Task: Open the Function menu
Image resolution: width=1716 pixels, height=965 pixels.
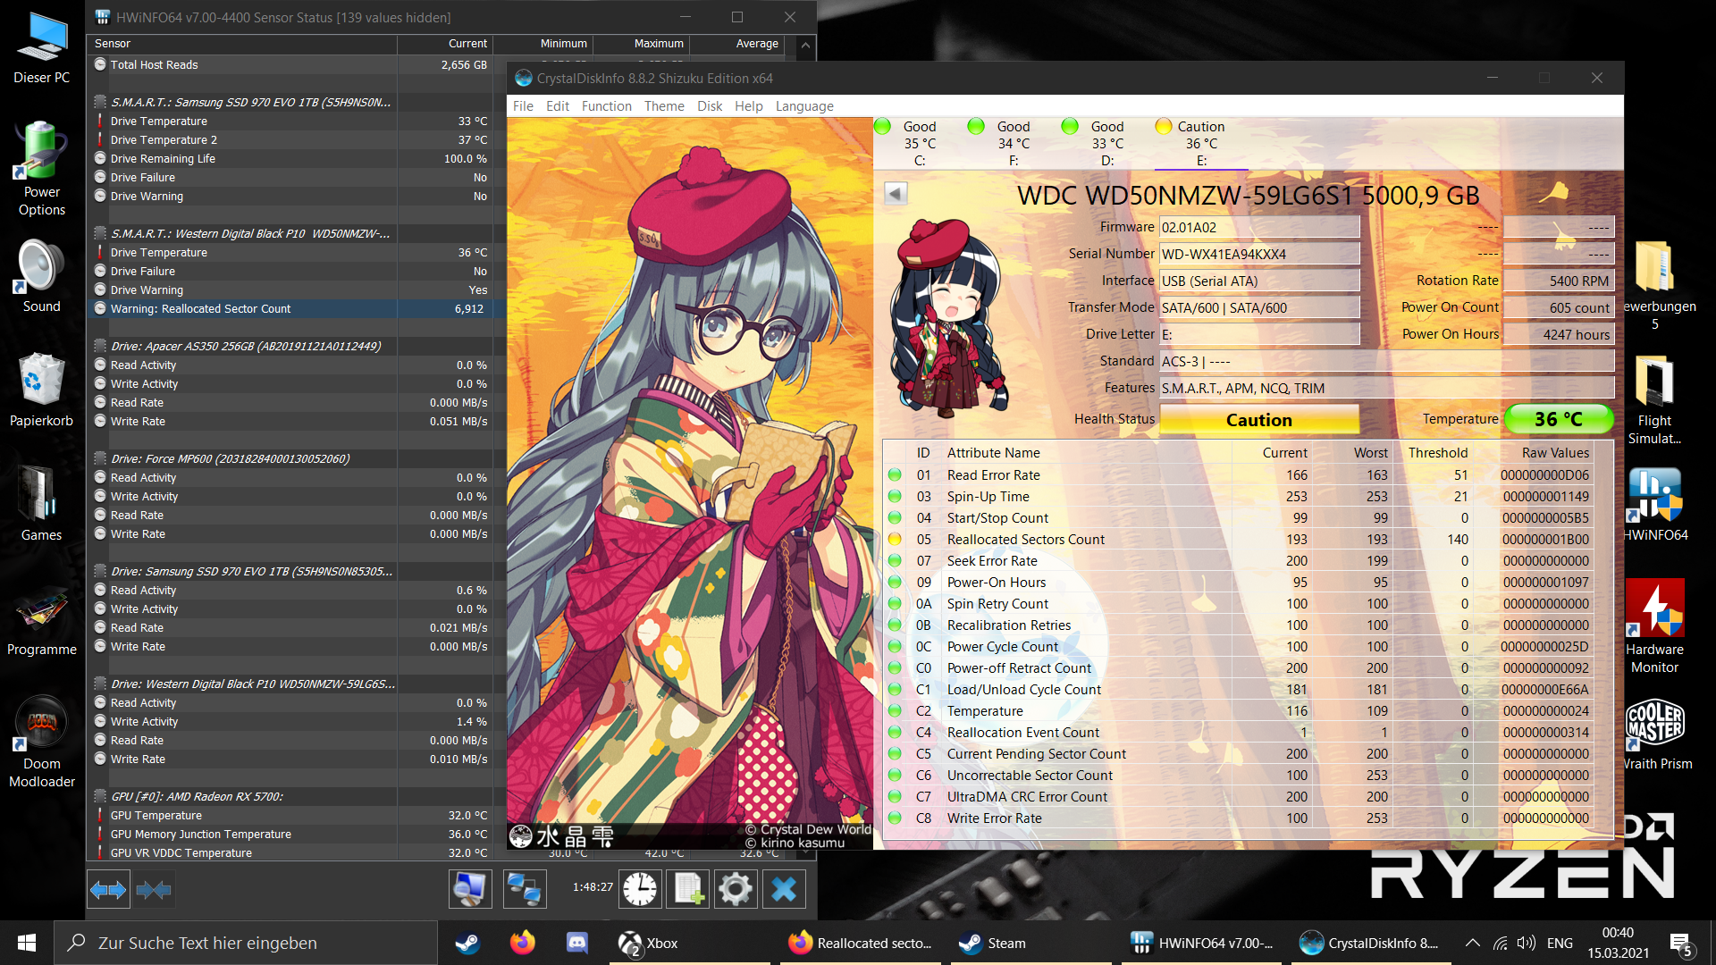Action: [x=606, y=106]
